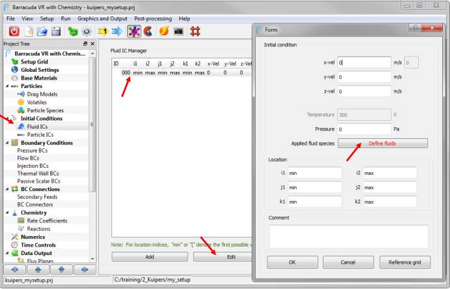Click the red grid icon in the toolbar
450x289 pixels.
(195, 31)
